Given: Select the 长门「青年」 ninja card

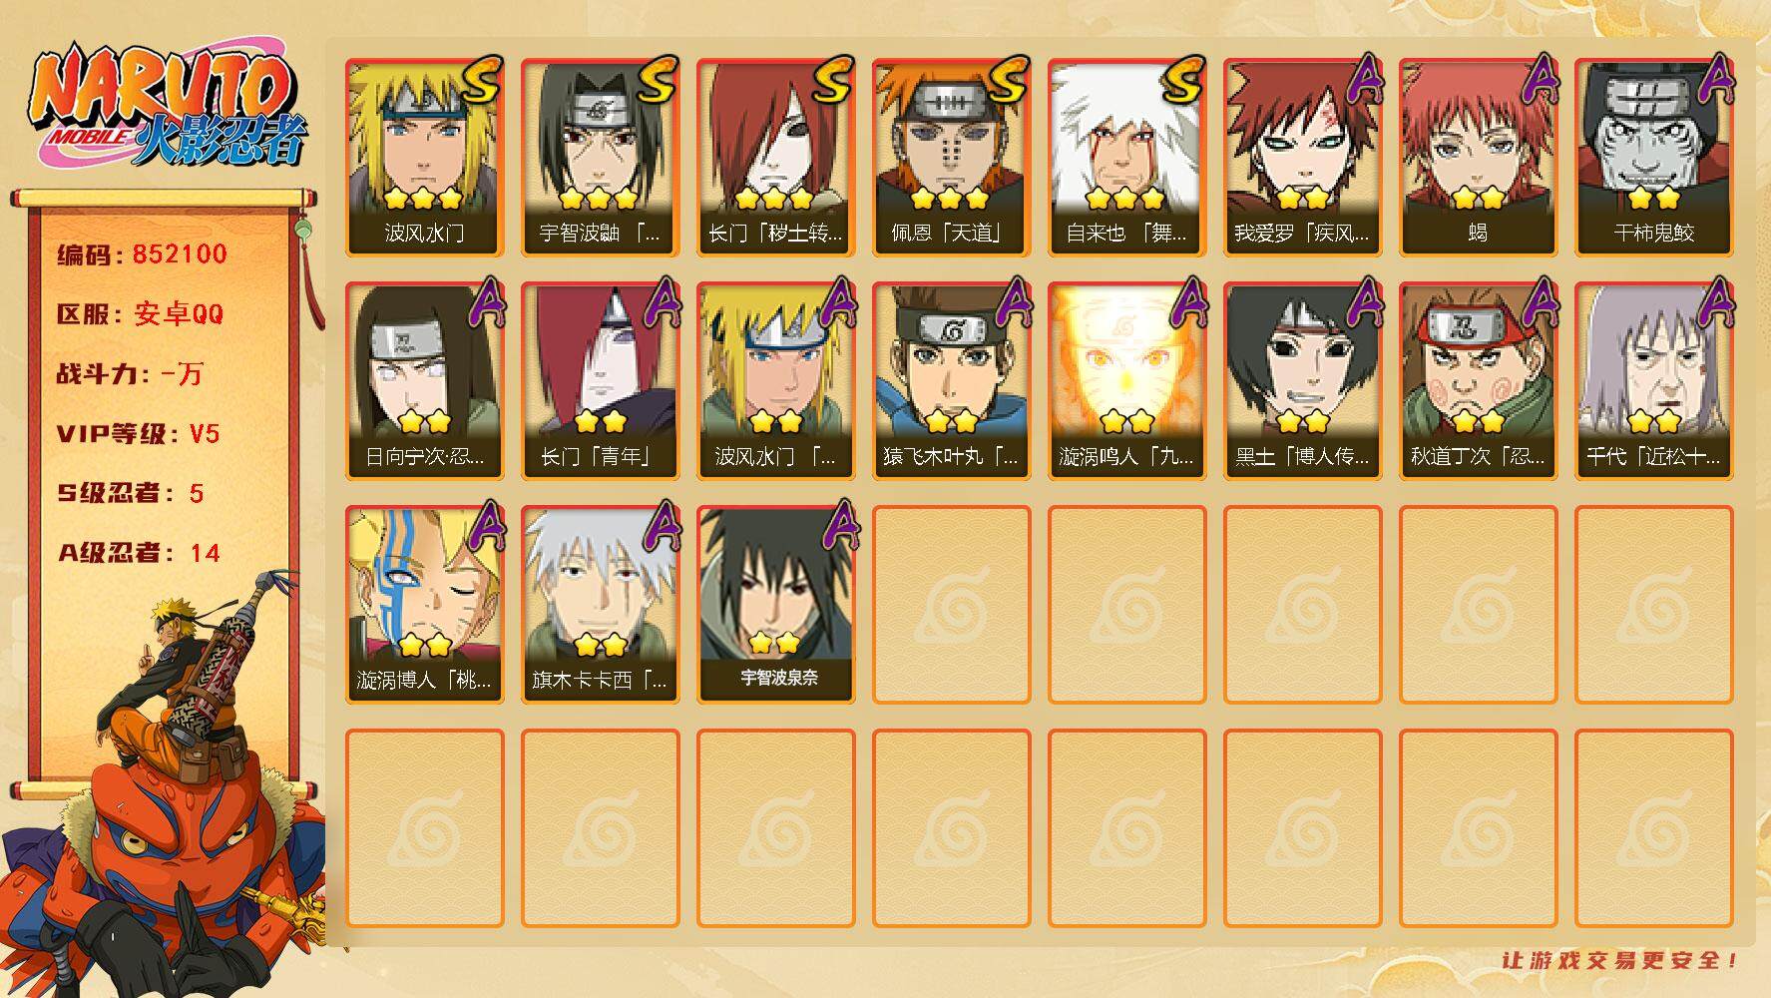Looking at the screenshot, I should pyautogui.click(x=600, y=380).
